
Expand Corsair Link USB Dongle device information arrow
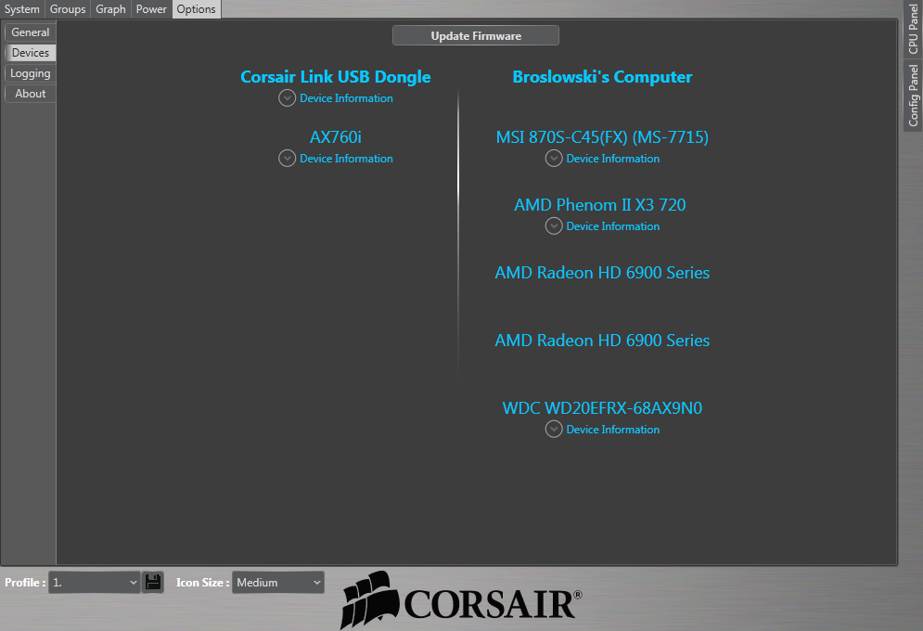click(287, 98)
